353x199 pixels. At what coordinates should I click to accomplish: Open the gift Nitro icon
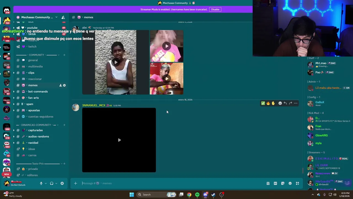coord(268,183)
